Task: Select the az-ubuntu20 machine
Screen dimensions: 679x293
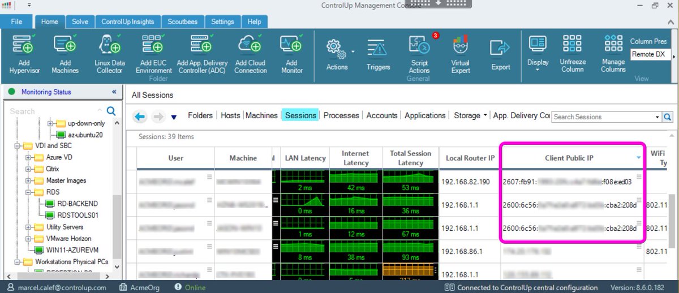Action: (79, 135)
